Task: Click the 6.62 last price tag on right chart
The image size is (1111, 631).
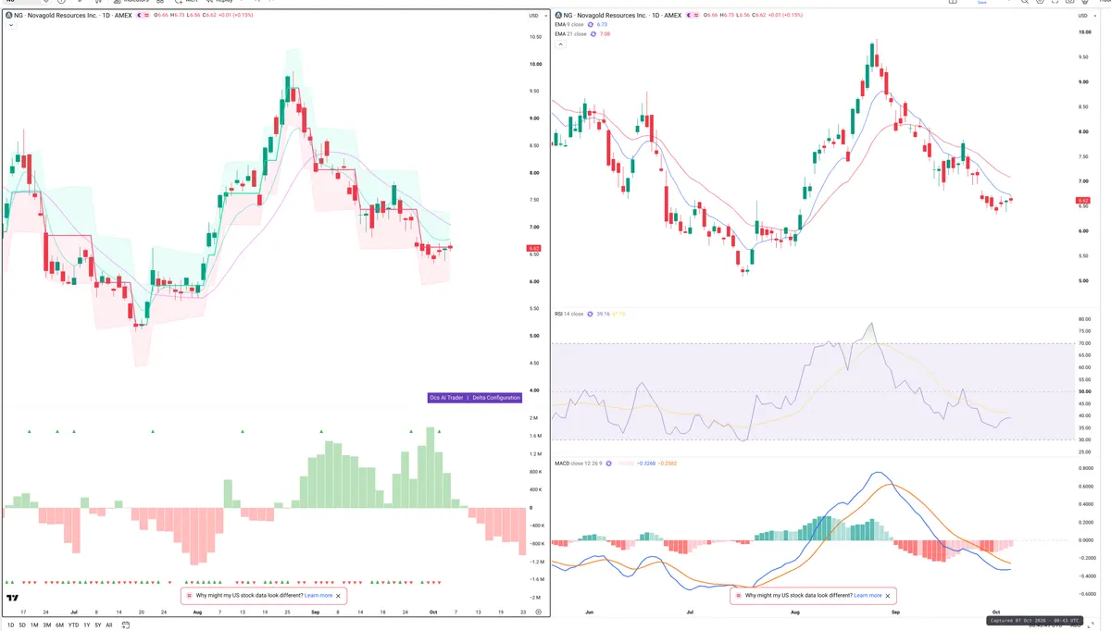Action: pos(1082,200)
